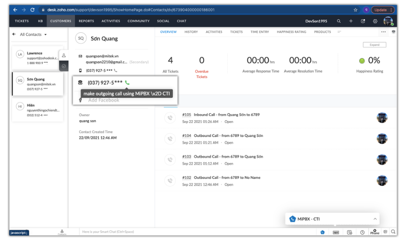Select the contact profile side toggle icon
The height and width of the screenshot is (244, 405).
click(64, 55)
